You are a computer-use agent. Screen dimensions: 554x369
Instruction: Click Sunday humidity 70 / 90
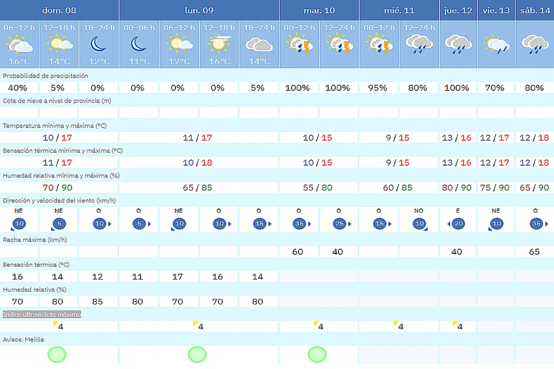pyautogui.click(x=57, y=188)
